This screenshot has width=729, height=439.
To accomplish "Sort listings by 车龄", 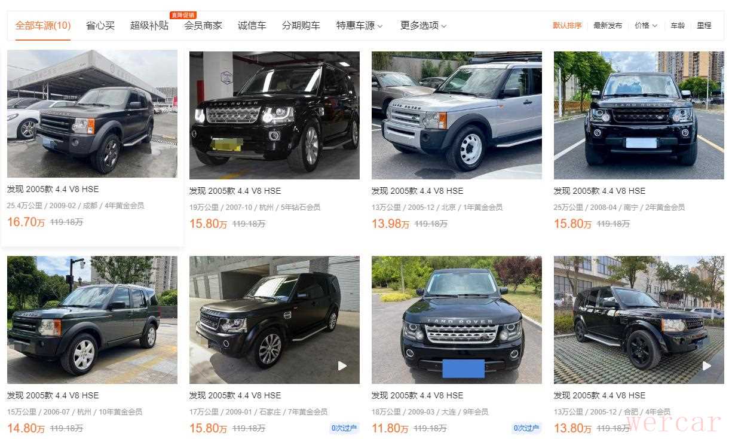I will [x=678, y=26].
